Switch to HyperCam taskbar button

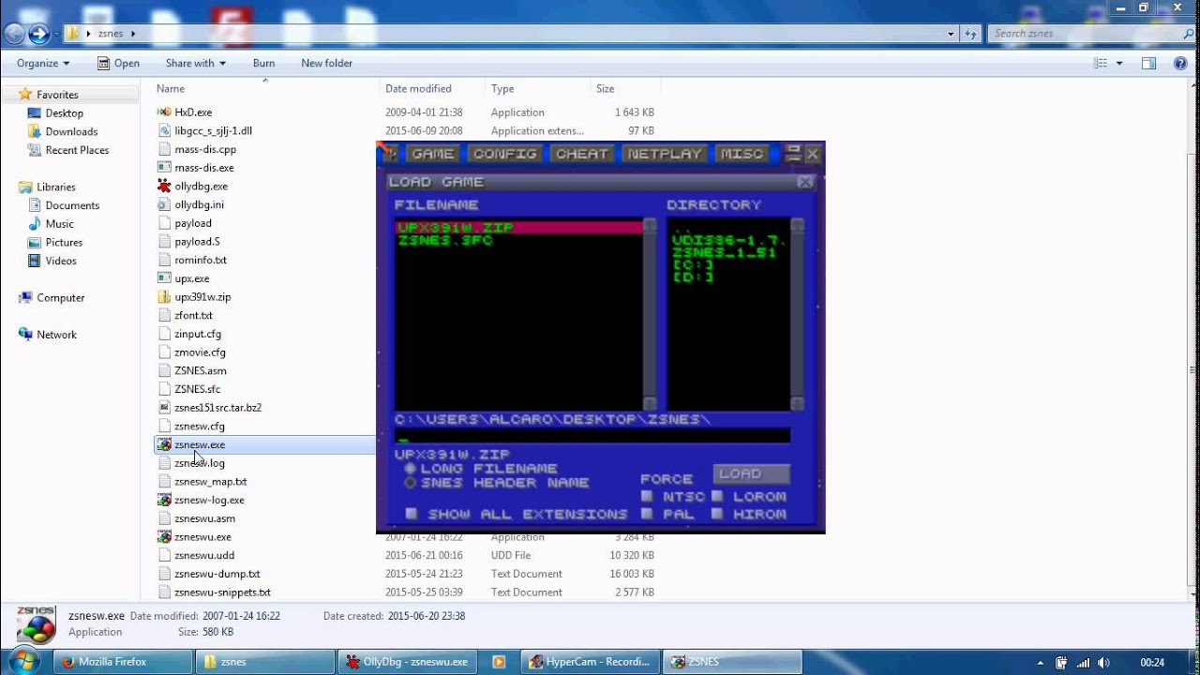589,662
